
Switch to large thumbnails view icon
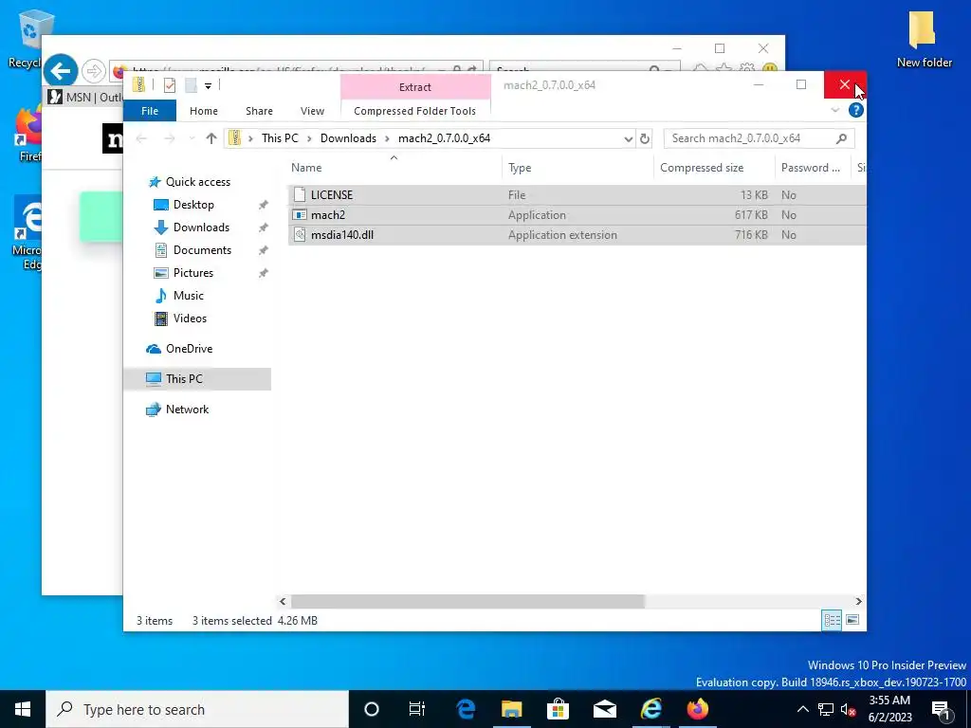(852, 620)
